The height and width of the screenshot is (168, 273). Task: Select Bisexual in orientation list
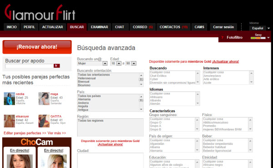84,82
